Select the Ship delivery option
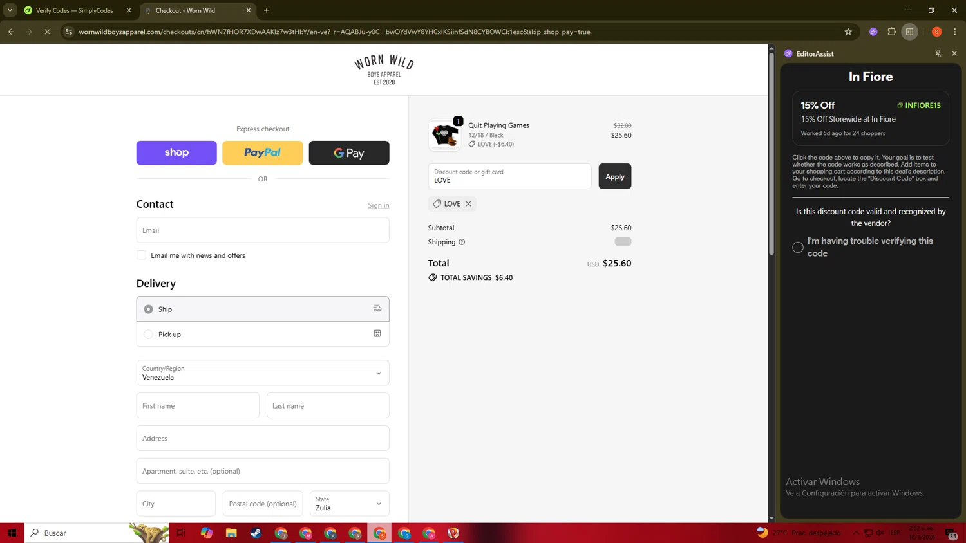 click(263, 309)
